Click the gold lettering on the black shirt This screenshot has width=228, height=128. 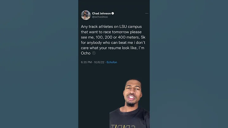pos(123,125)
